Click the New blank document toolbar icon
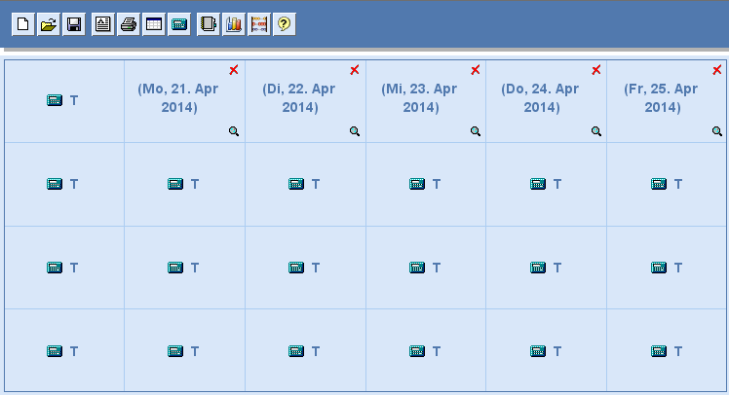The height and width of the screenshot is (395, 729). point(22,24)
